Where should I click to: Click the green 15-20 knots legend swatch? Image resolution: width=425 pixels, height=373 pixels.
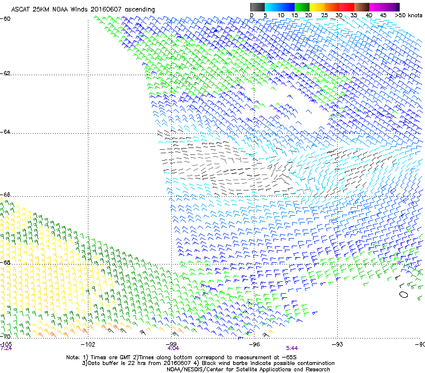coord(302,7)
